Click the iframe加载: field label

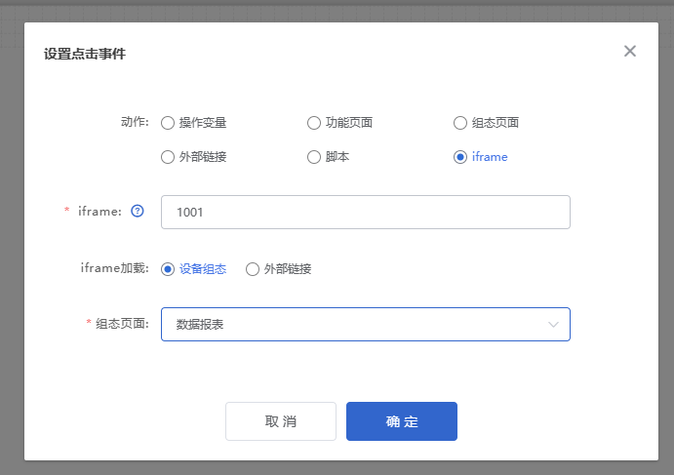[115, 268]
